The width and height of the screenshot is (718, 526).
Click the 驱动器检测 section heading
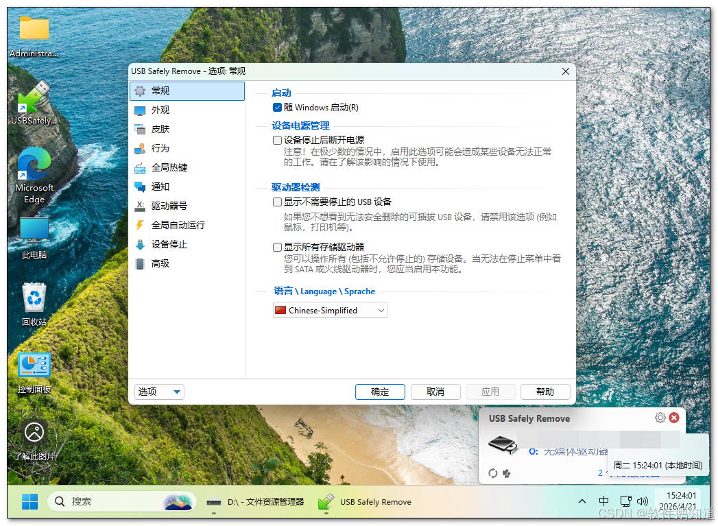pyautogui.click(x=296, y=187)
